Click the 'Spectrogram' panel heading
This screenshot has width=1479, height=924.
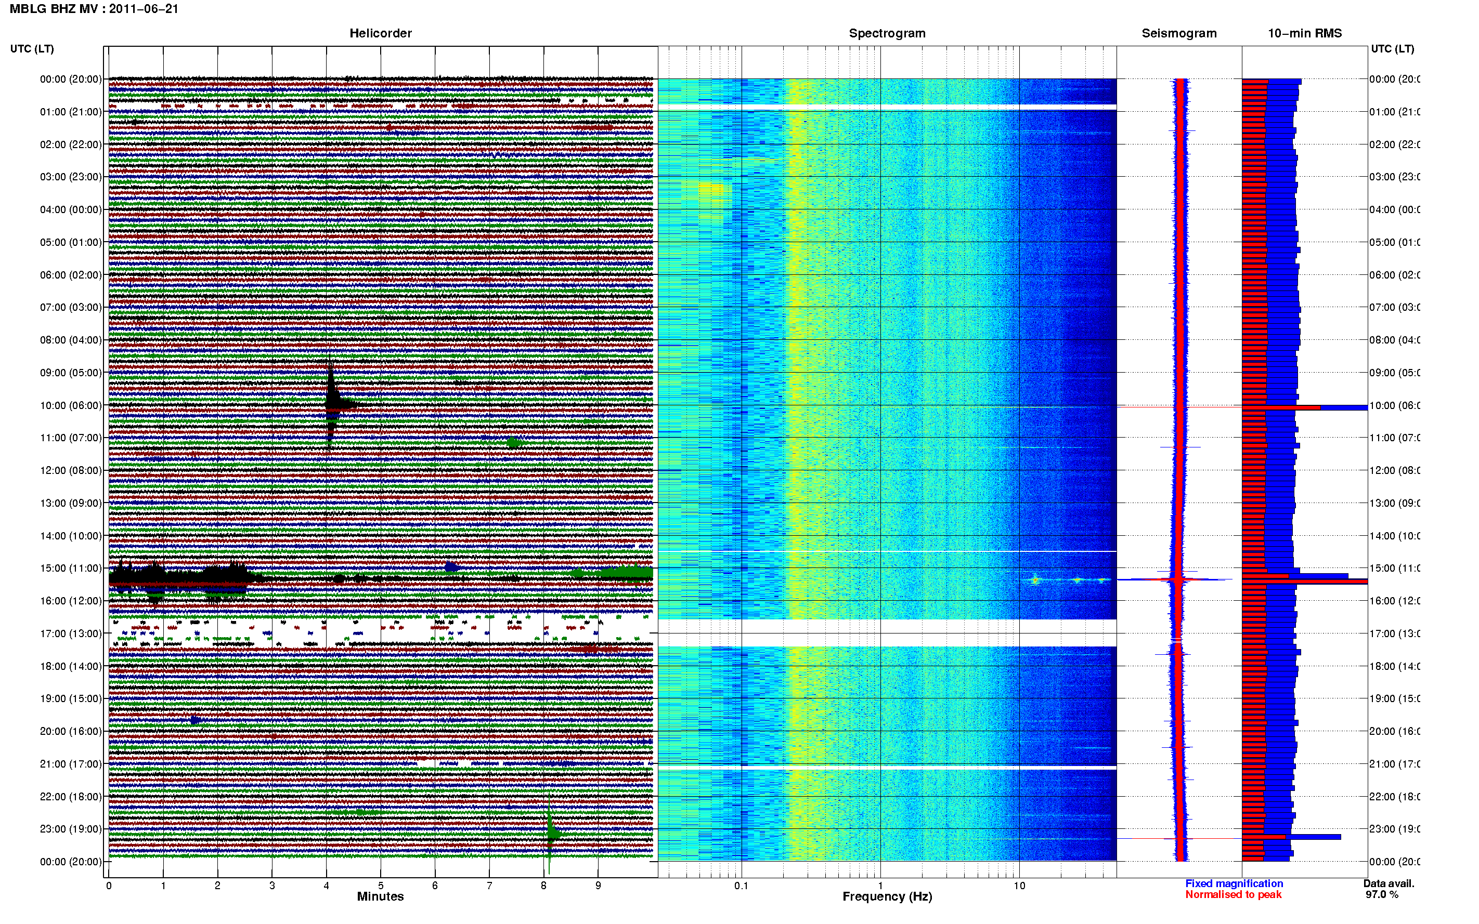coord(887,34)
